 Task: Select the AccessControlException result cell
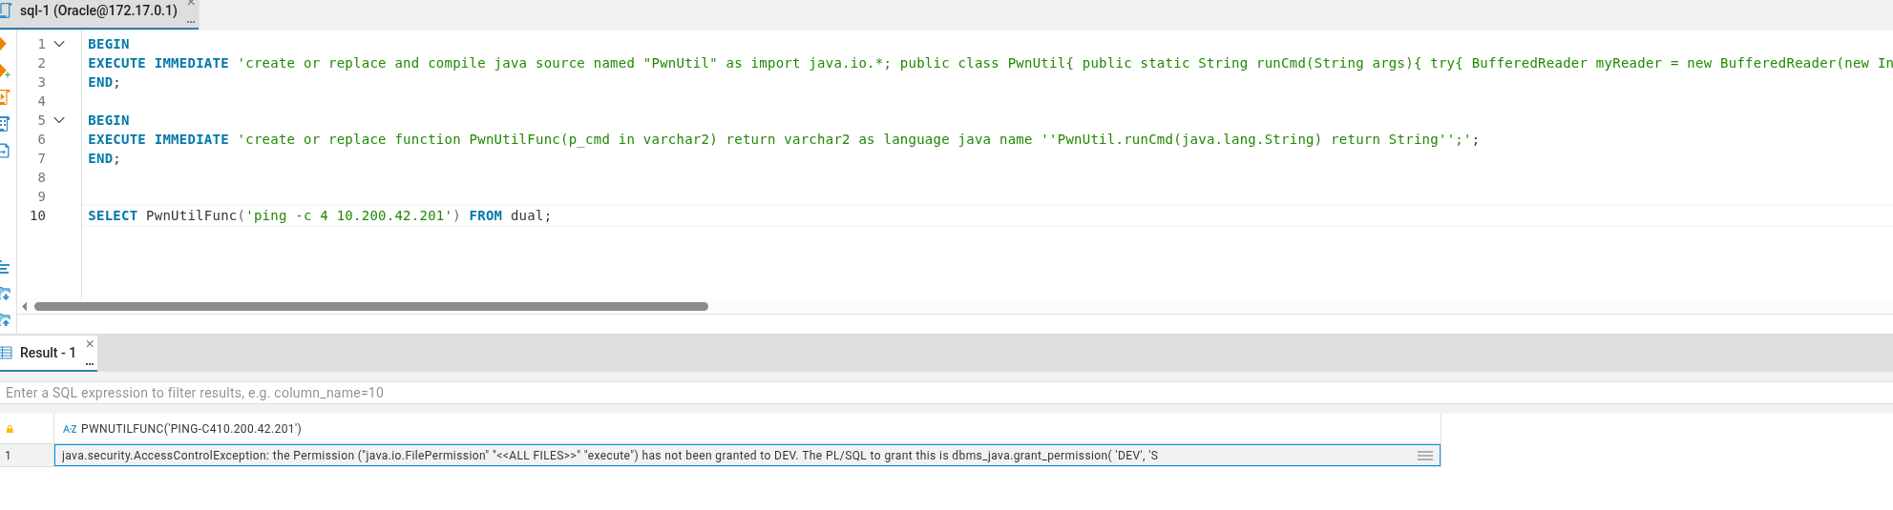tap(747, 456)
